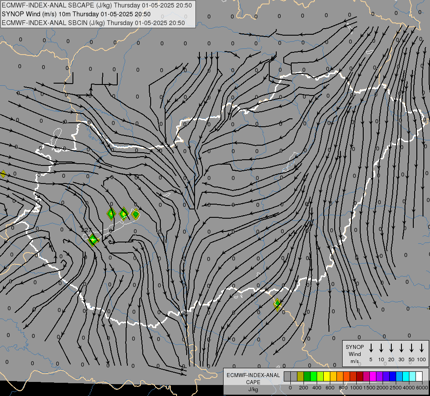Screen dimensions: 430x396
Task: Pick the dark red swatch above the 1000 tick
Action: point(360,377)
